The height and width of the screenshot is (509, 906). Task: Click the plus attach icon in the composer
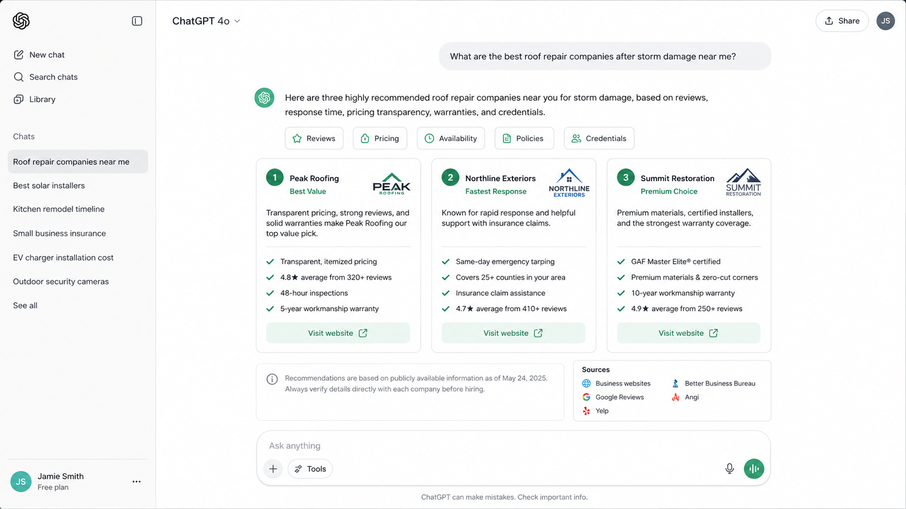point(273,469)
